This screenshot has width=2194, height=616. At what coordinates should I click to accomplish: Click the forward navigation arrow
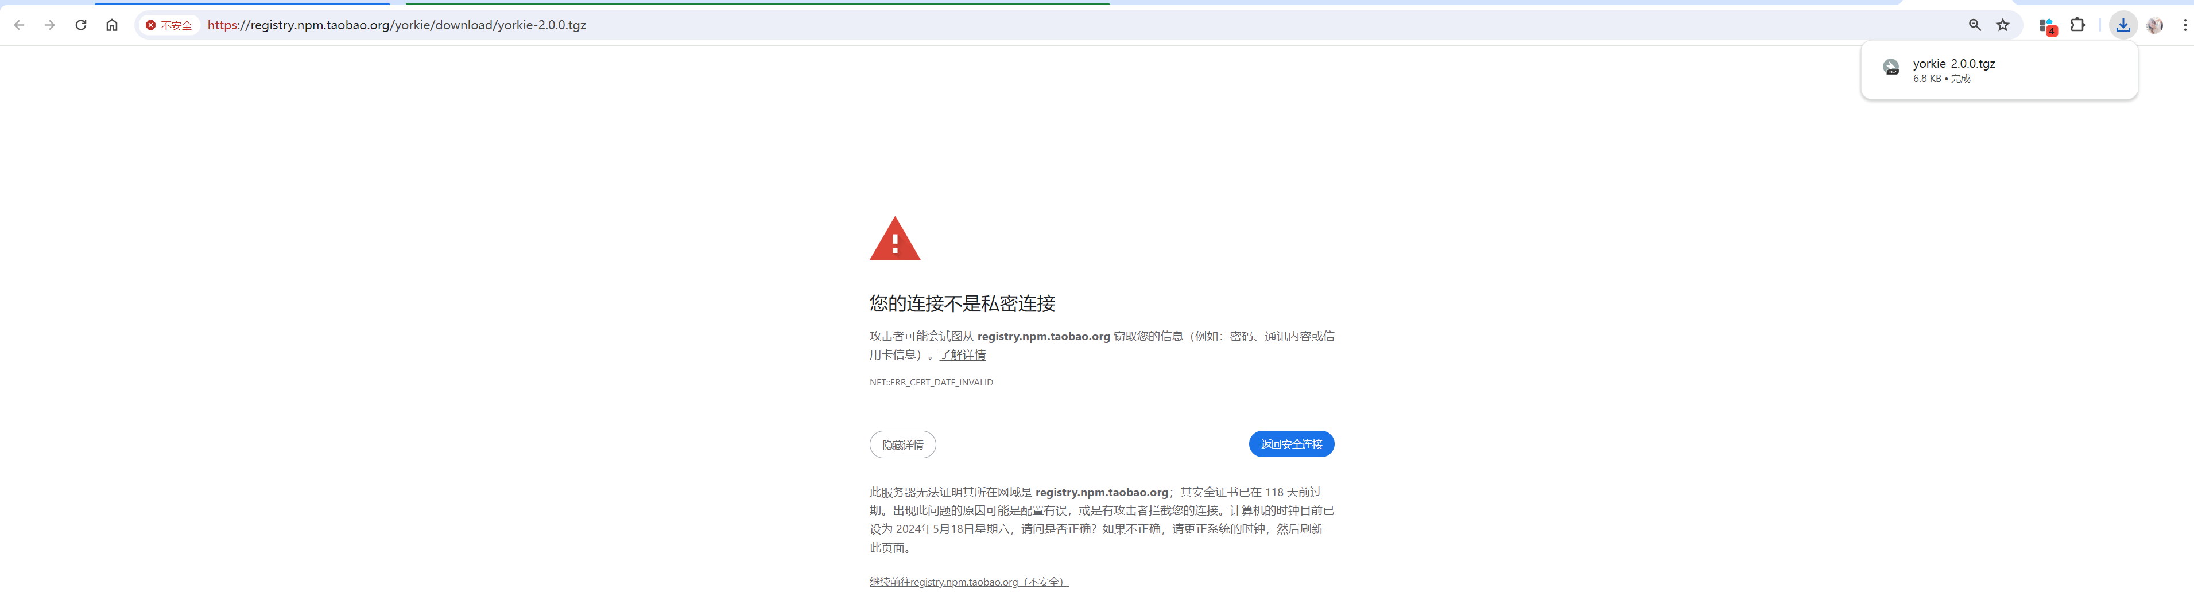(x=49, y=25)
